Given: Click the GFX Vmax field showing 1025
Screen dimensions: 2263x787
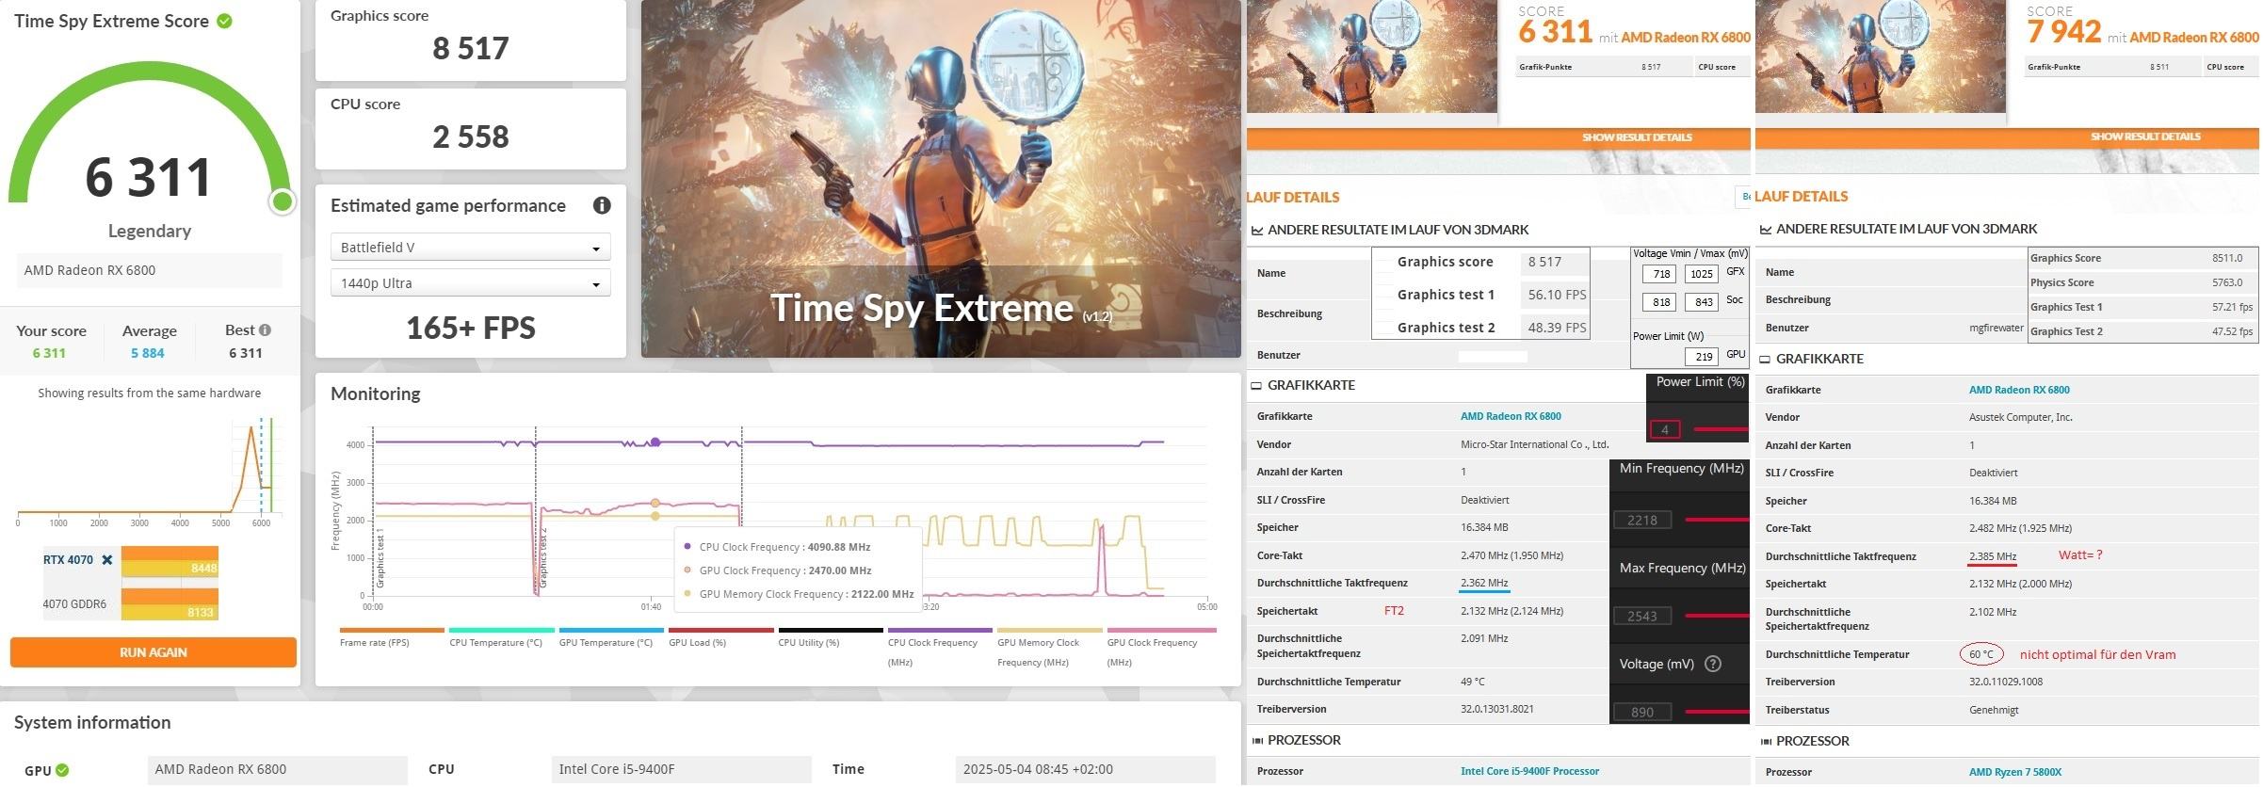Looking at the screenshot, I should [x=1701, y=274].
